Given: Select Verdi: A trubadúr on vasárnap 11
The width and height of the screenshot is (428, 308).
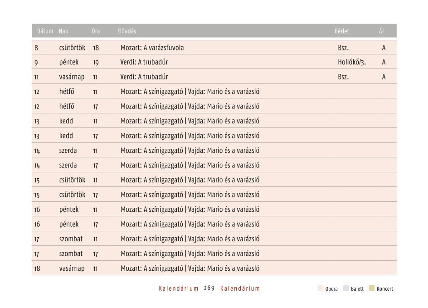Looking at the screenshot, I should pos(144,77).
